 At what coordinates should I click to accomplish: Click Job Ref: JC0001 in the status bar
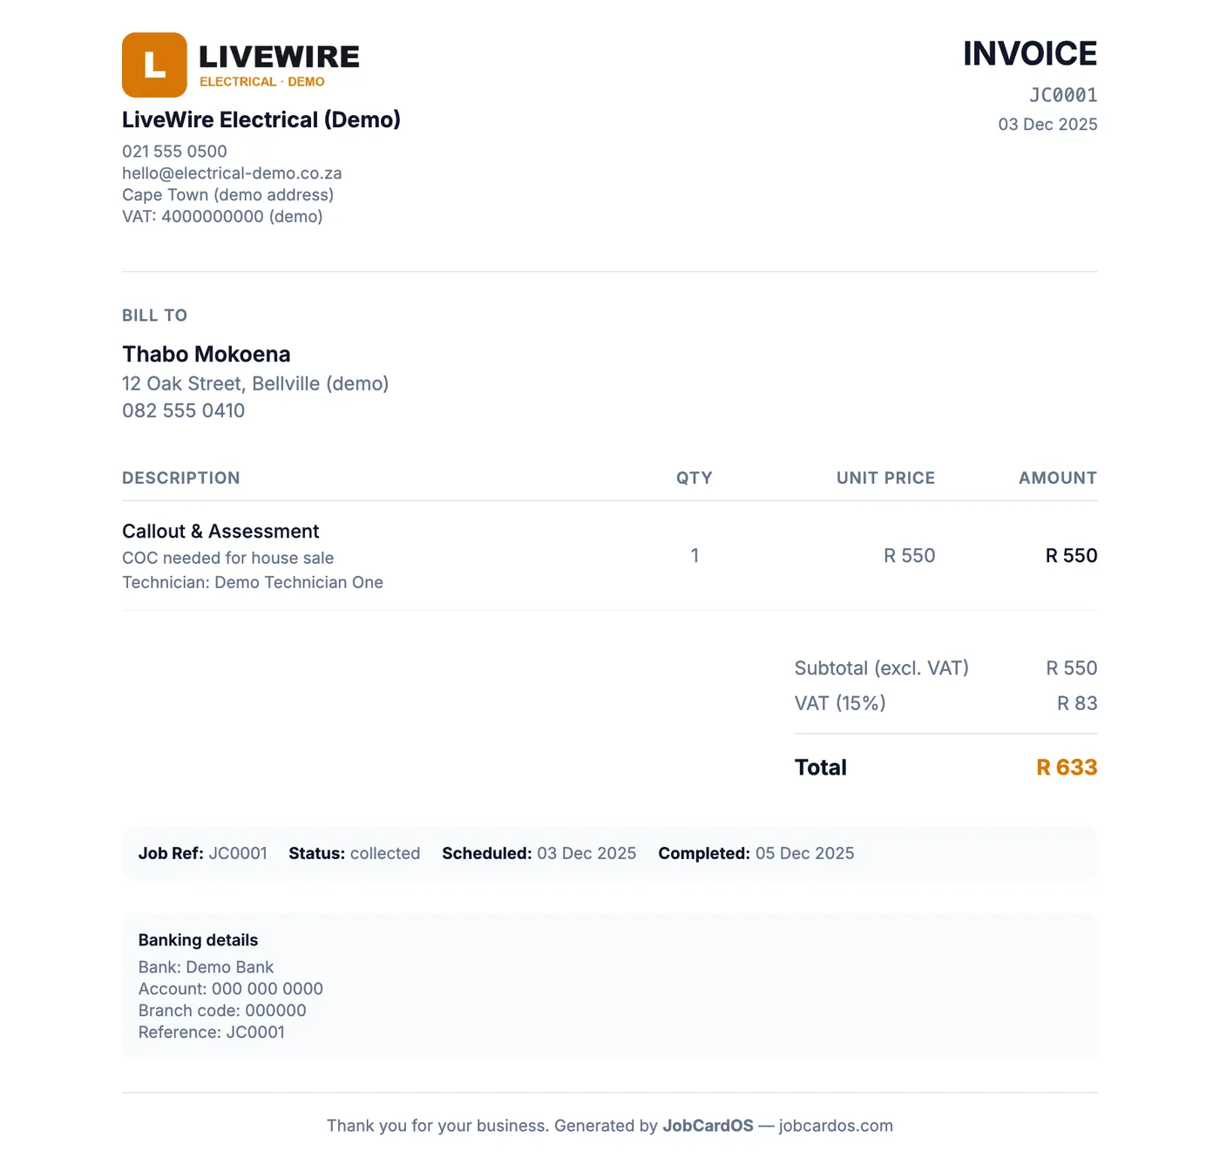(x=203, y=854)
